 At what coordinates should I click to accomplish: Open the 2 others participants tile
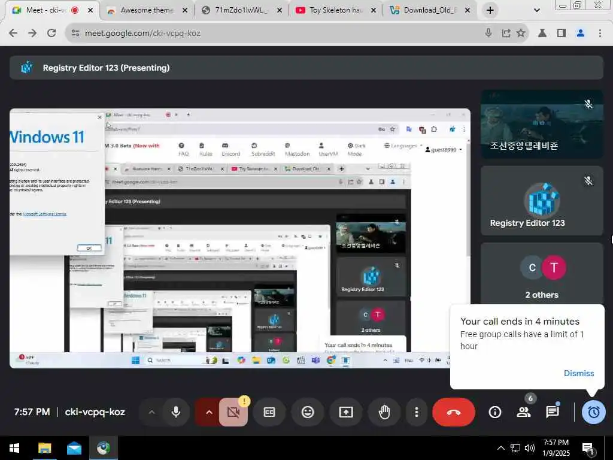point(542,274)
